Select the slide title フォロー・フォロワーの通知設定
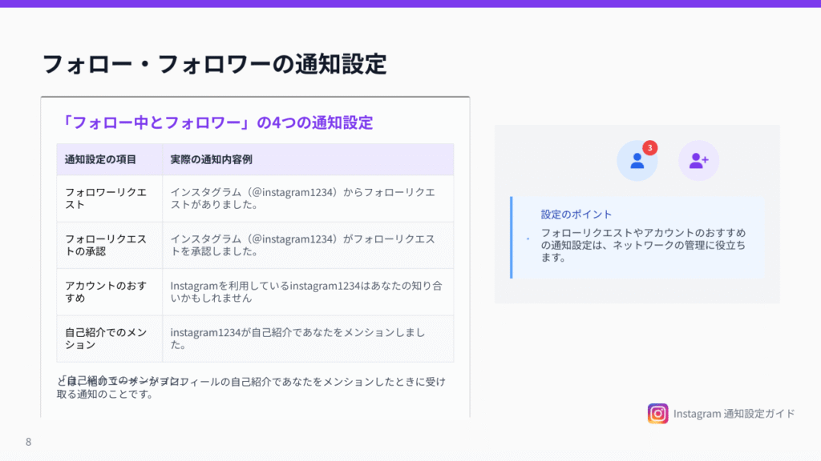Screen dimensions: 821x461 coord(214,64)
